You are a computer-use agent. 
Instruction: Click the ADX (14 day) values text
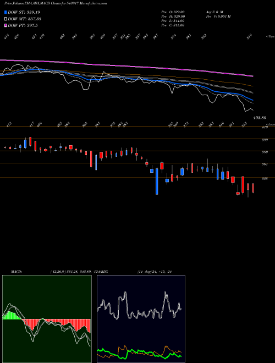point(155,272)
